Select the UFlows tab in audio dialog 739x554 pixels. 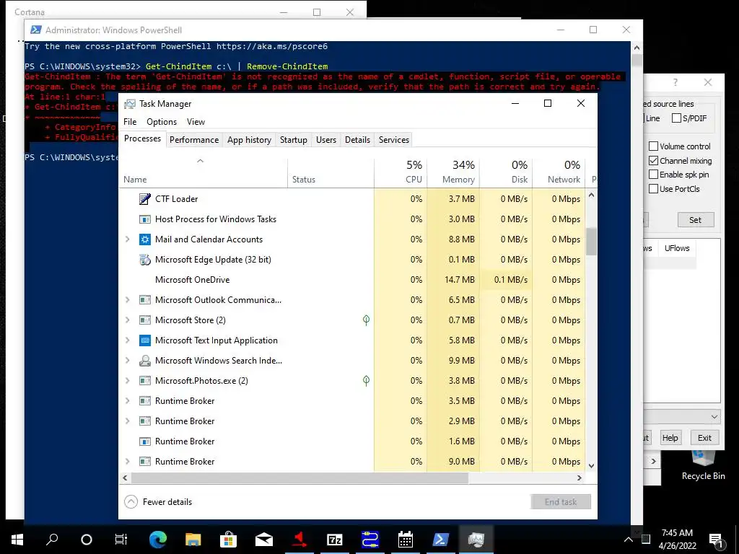click(677, 248)
